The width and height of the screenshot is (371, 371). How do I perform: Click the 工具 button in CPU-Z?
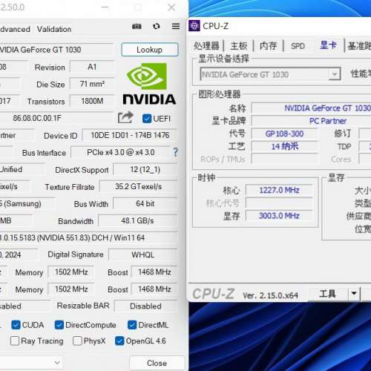pyautogui.click(x=327, y=294)
